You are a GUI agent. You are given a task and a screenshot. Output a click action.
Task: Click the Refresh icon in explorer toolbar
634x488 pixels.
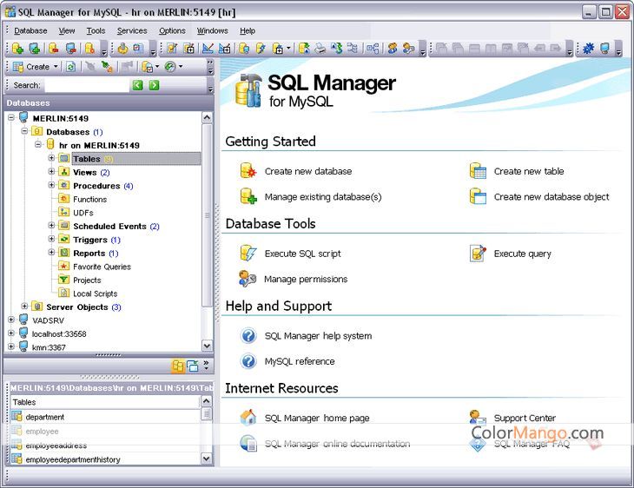pos(70,67)
